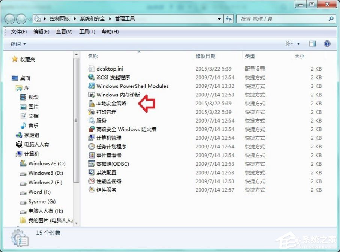340x252 pixels.
Task: Open 计算机管理 (Computer Management)
Action: [x=110, y=138]
